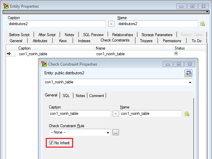Uncheck the No Inherit checkbox
212x159 pixels.
point(51,143)
